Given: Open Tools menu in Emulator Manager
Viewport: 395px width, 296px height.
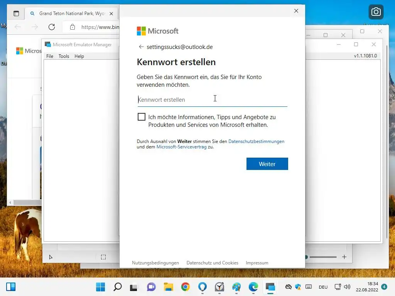Looking at the screenshot, I should click(x=64, y=56).
